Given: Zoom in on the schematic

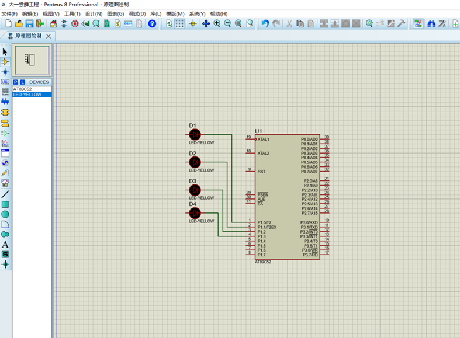Looking at the screenshot, I should 217,23.
